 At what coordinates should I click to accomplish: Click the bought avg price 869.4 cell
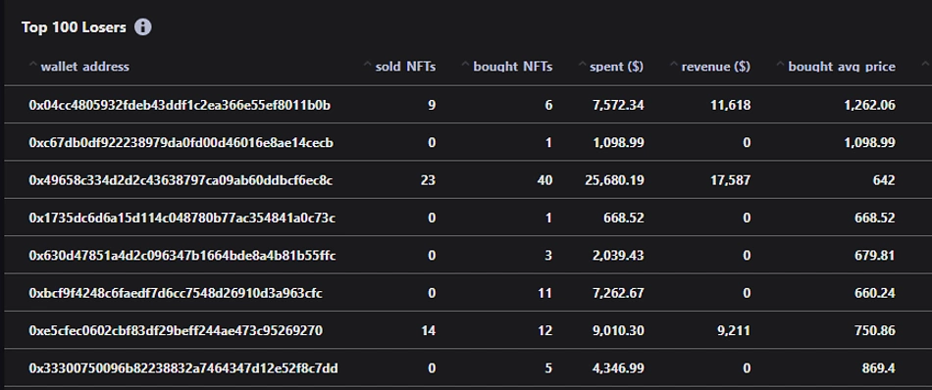[878, 368]
